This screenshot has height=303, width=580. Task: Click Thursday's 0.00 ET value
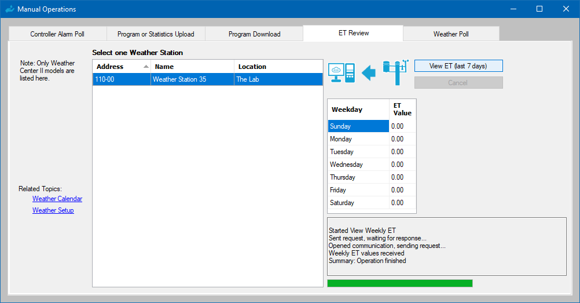402,177
